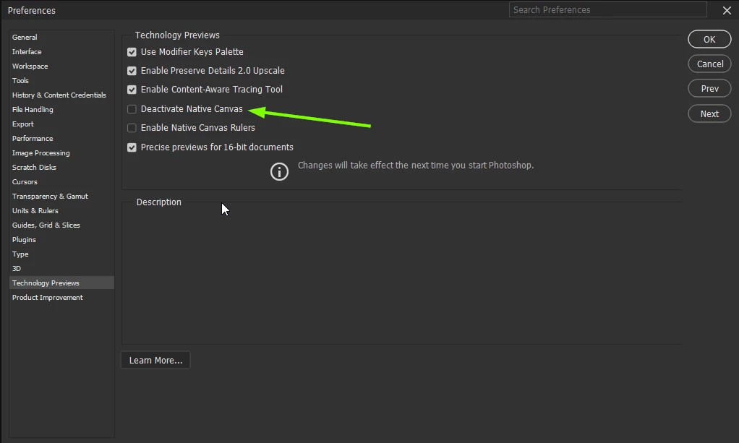Switch to Image Processing section
Screen dimensions: 739x443
click(61, 153)
